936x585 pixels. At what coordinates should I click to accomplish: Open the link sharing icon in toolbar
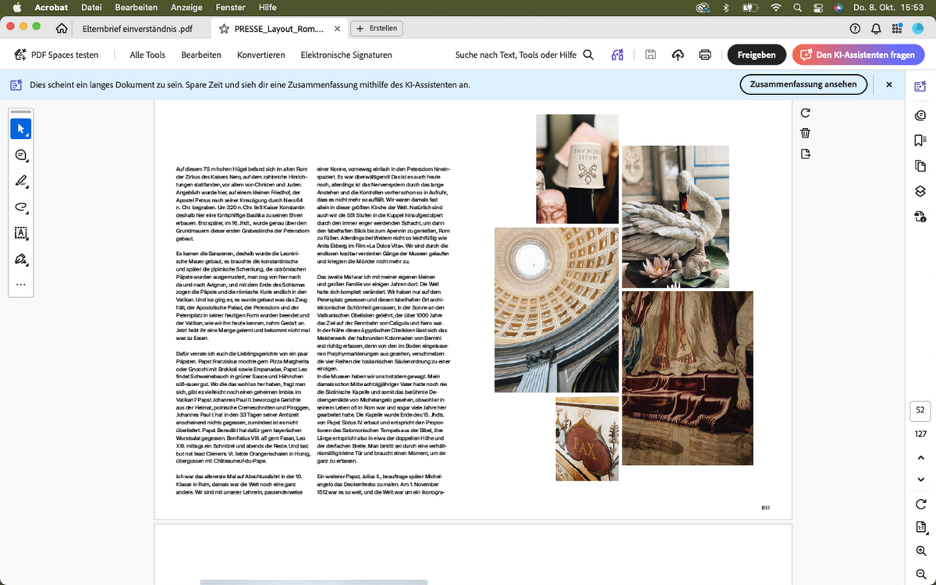pos(618,55)
